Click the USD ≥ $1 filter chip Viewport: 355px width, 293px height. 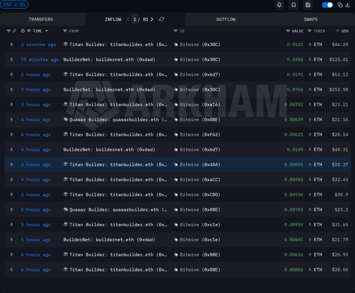[x=14, y=4]
